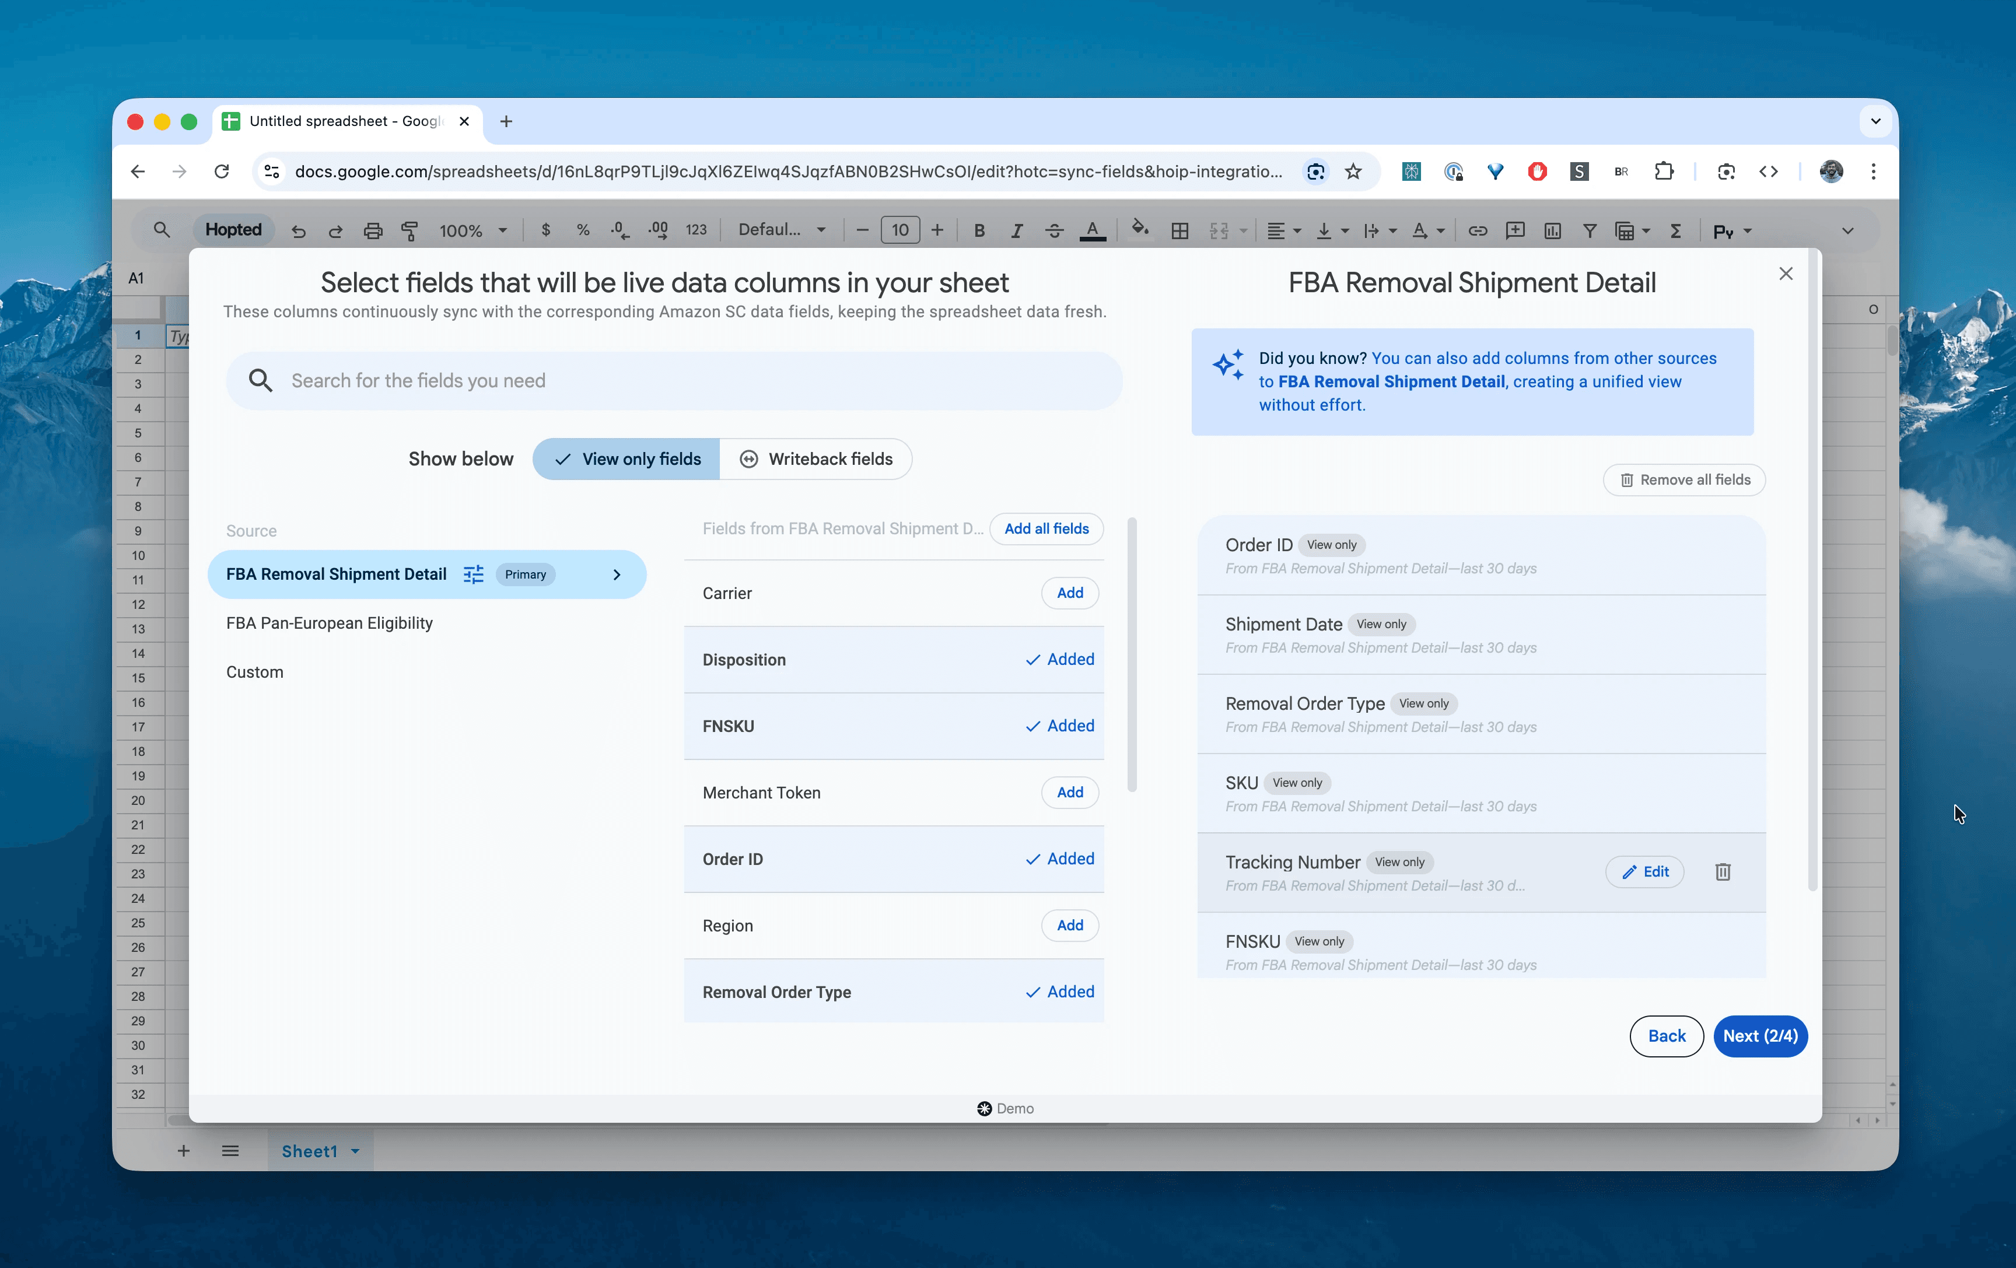The width and height of the screenshot is (2016, 1268).
Task: Click the insert comment icon
Action: point(1515,231)
